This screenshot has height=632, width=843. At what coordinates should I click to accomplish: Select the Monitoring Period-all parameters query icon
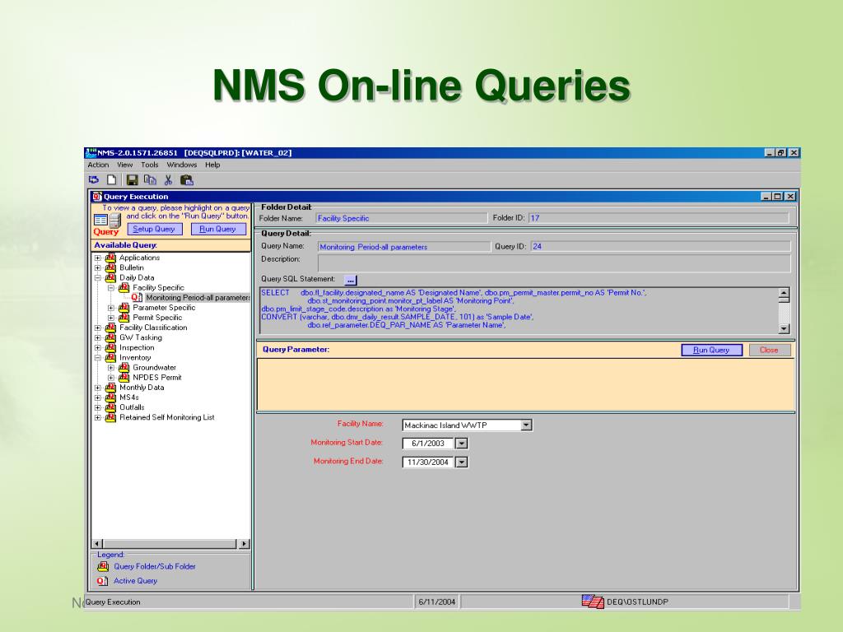pos(137,298)
